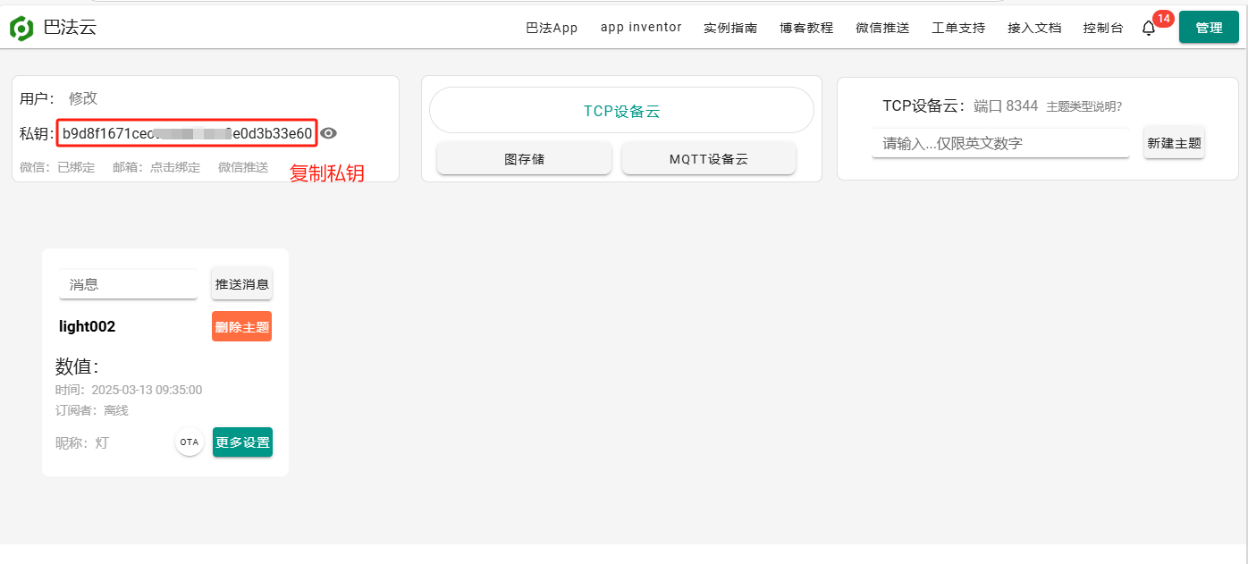Click the round OTA button

189,442
